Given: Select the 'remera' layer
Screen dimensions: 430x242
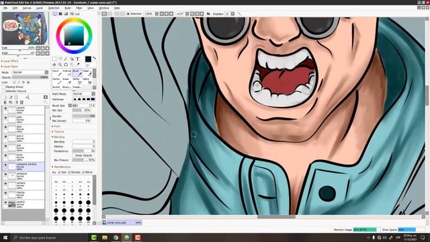Looking at the screenshot, I should (x=26, y=186).
